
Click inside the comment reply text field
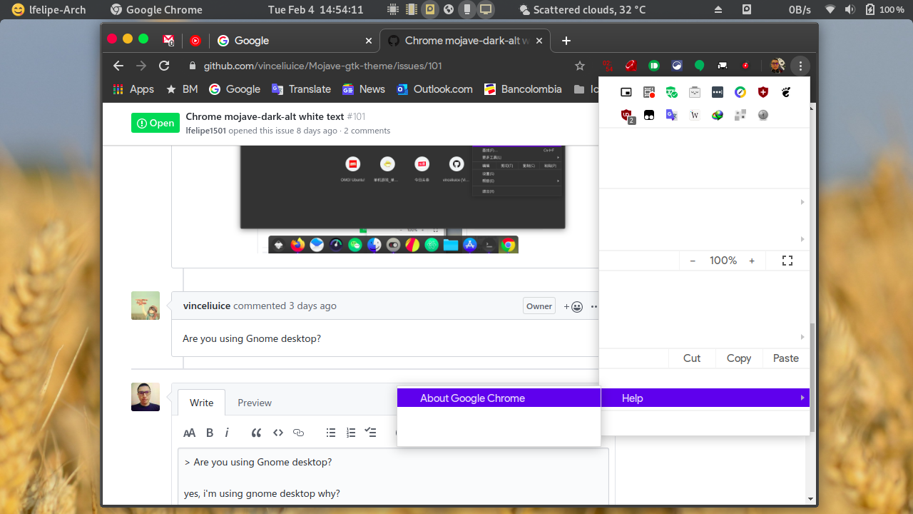coord(392,478)
